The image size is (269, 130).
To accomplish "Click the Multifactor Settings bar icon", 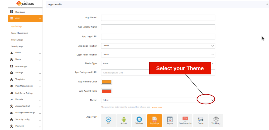I will pos(12,93).
